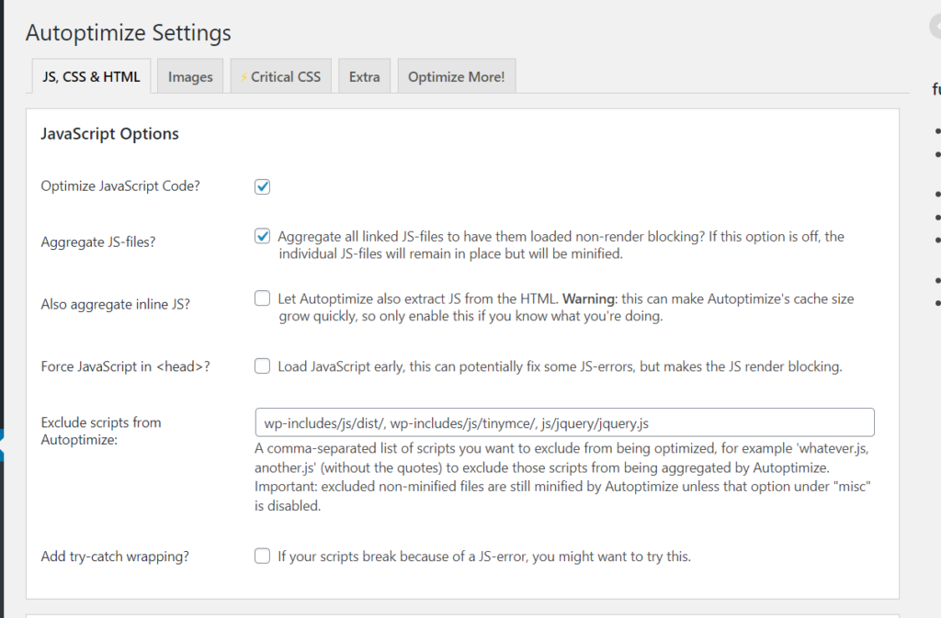The image size is (941, 618).
Task: Click the JavaScript Options section heading
Action: click(109, 134)
